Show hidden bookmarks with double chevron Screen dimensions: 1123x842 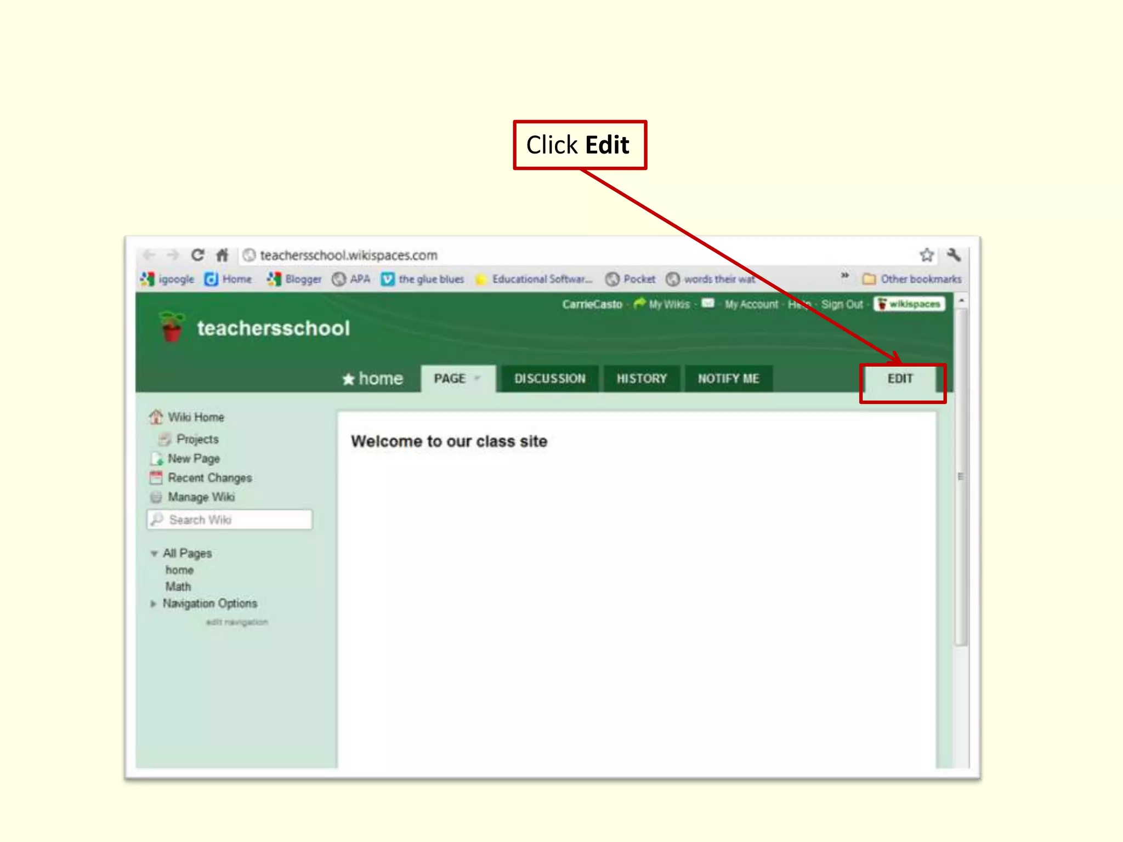click(845, 275)
